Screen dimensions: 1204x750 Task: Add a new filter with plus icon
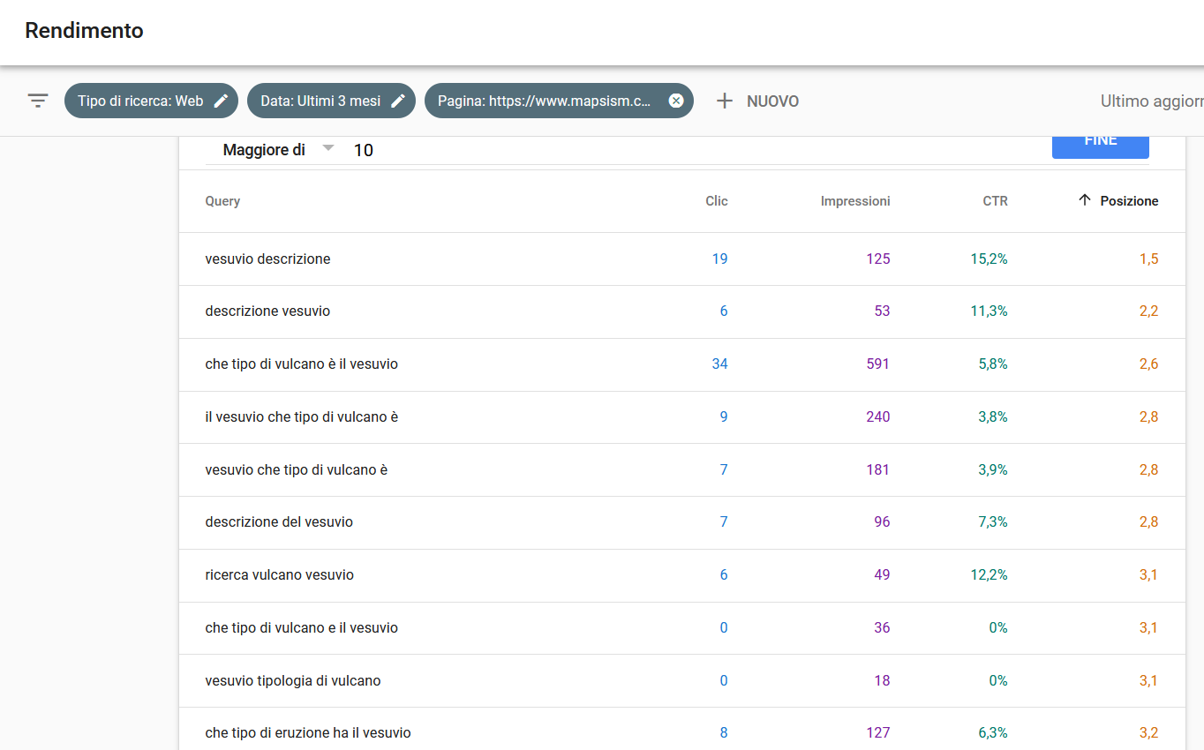(x=725, y=101)
